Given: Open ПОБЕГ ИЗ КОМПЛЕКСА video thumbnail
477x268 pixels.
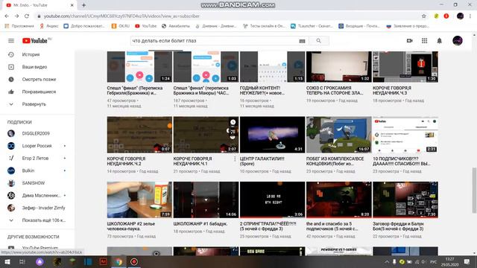Looking at the screenshot, I should (x=338, y=135).
